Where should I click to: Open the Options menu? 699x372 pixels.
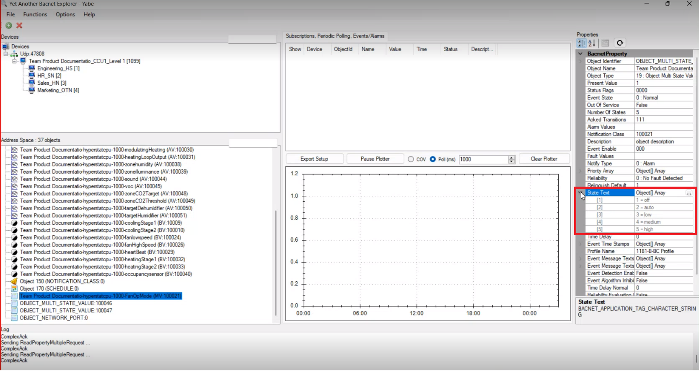[x=65, y=14]
